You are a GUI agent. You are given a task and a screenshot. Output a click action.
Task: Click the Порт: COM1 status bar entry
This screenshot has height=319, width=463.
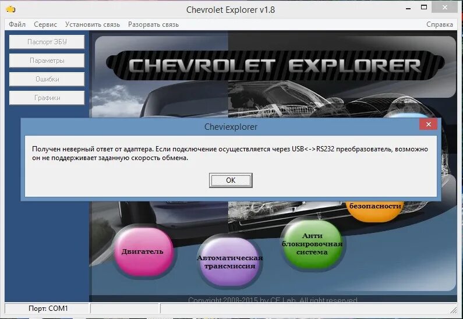[x=48, y=309]
